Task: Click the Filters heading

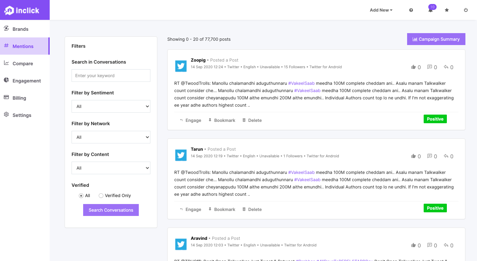Action: pos(79,46)
